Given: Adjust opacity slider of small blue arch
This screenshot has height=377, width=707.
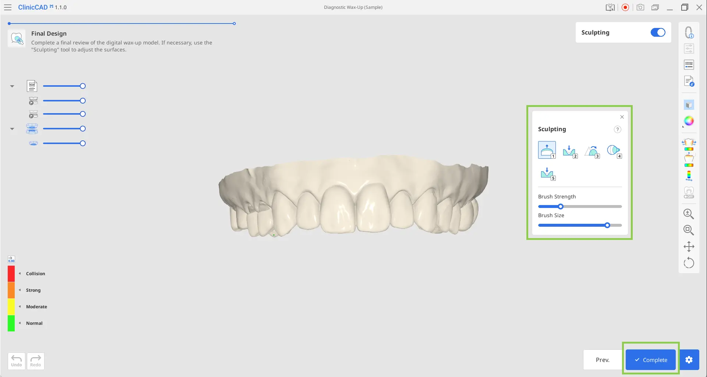Looking at the screenshot, I should 64,143.
